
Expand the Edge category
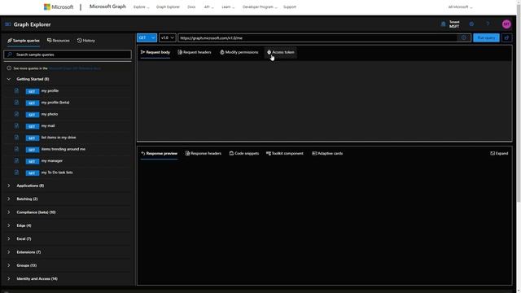[9, 225]
